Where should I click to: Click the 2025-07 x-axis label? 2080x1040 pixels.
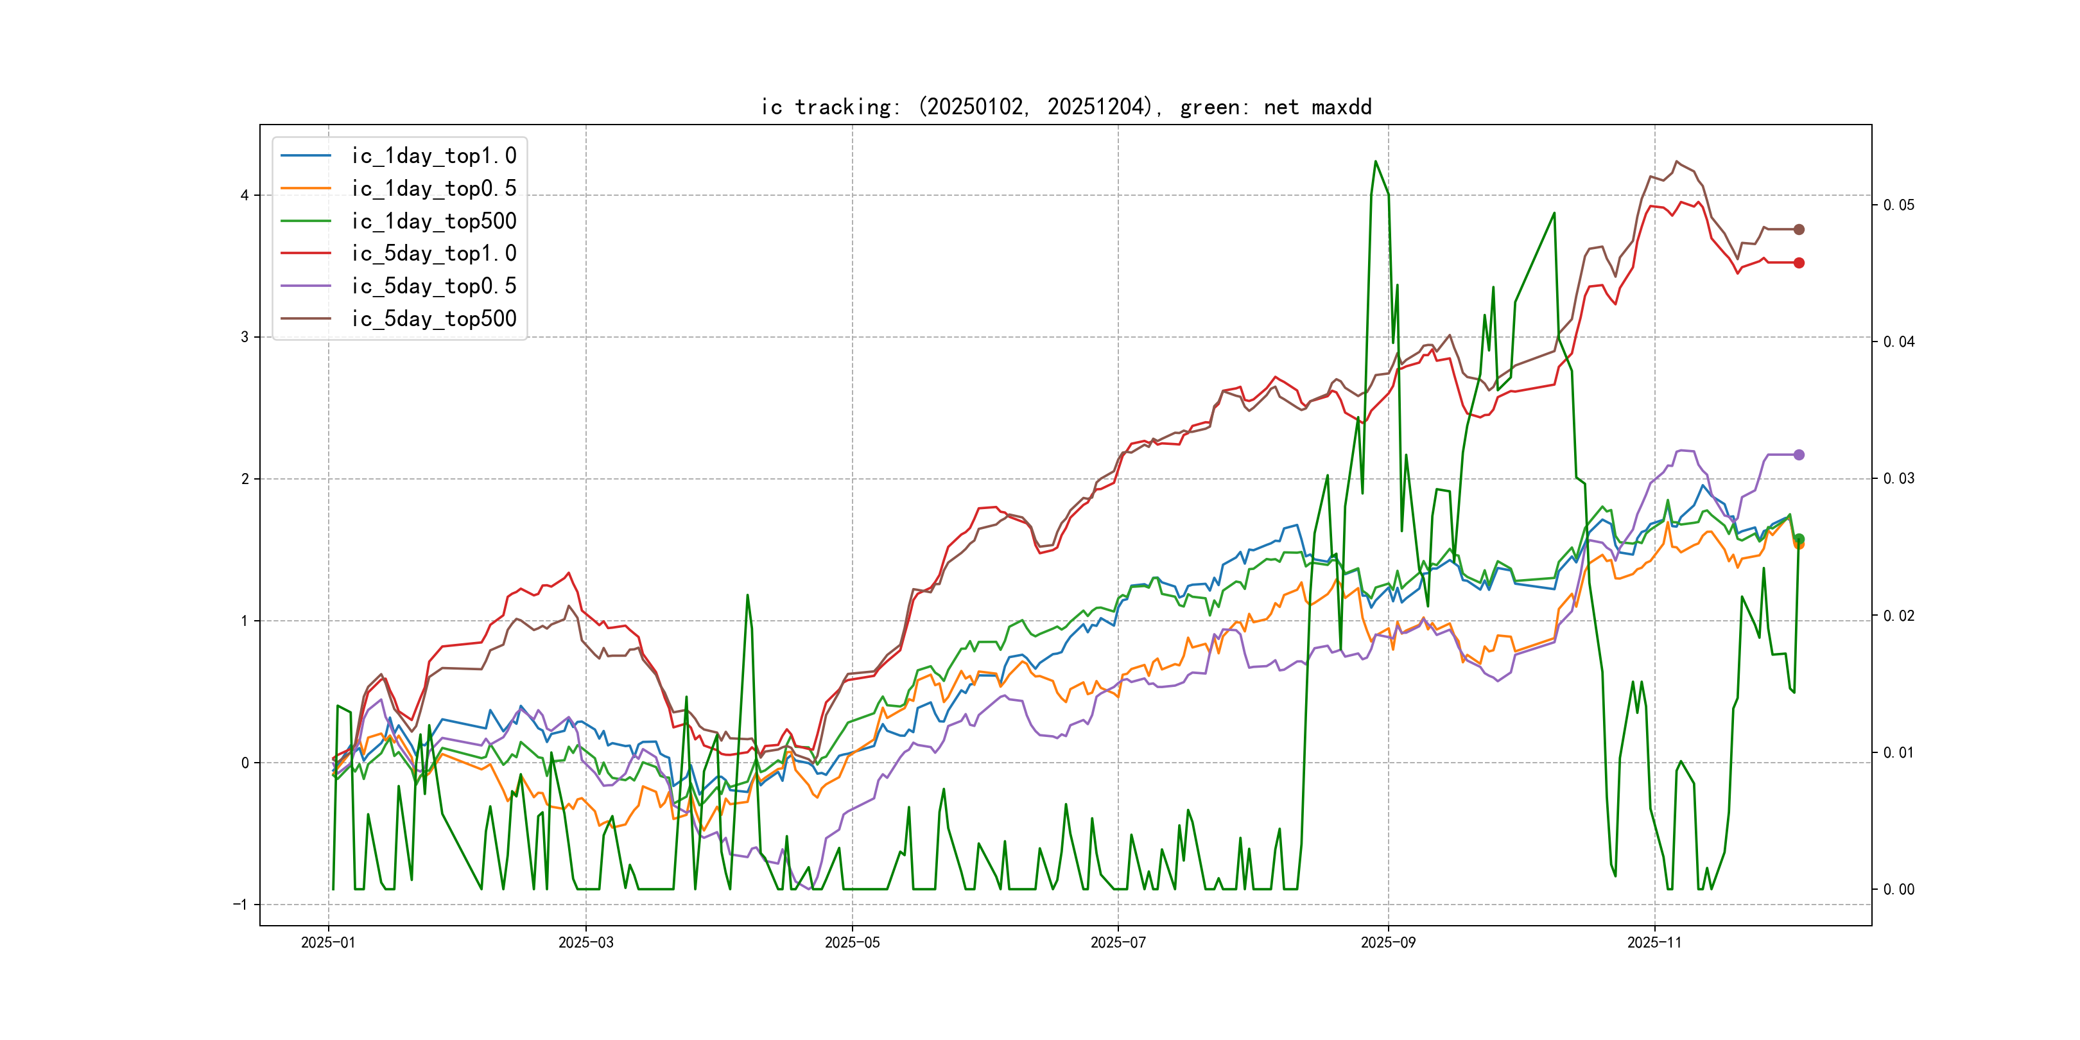click(x=1118, y=942)
